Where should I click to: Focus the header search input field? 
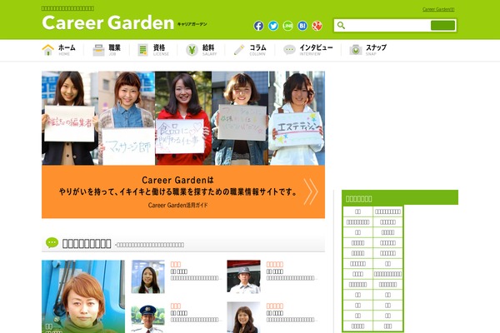(x=387, y=26)
